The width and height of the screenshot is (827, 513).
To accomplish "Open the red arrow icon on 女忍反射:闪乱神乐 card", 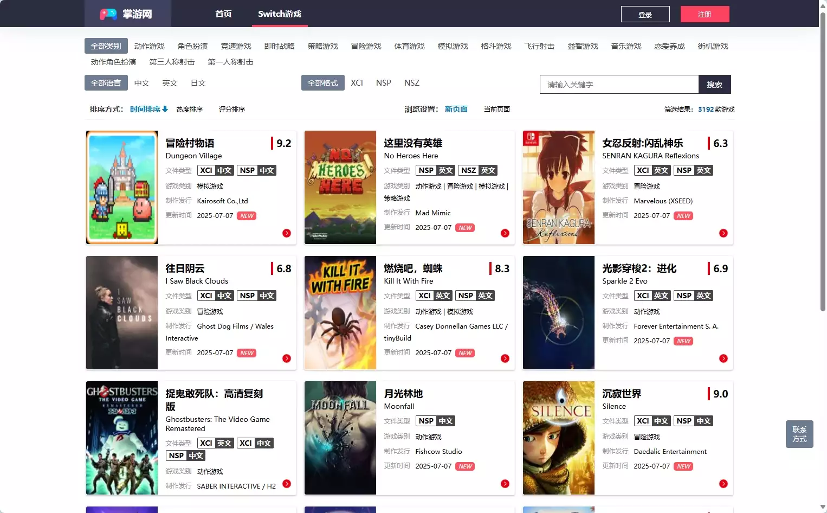I will [x=723, y=233].
